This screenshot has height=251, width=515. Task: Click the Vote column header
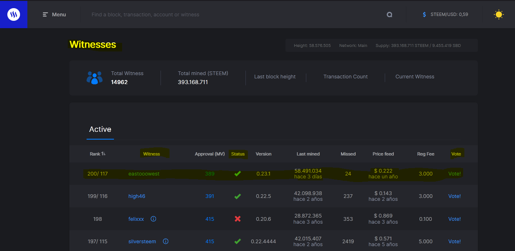tap(456, 154)
